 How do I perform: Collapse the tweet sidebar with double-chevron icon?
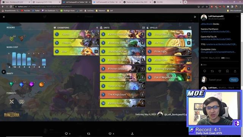[195, 17]
